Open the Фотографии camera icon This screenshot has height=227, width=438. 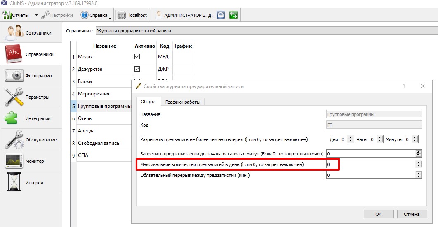point(14,76)
